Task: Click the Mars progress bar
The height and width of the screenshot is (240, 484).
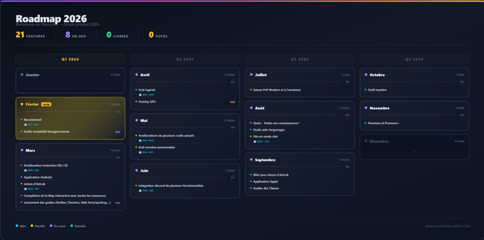Action: click(65, 157)
